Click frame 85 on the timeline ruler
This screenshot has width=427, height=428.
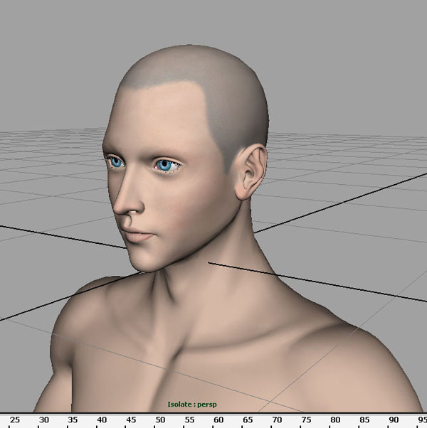click(x=364, y=419)
